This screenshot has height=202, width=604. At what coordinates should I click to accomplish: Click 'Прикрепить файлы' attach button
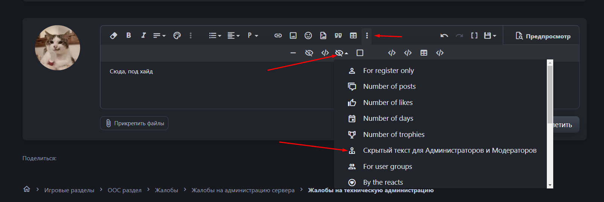134,123
